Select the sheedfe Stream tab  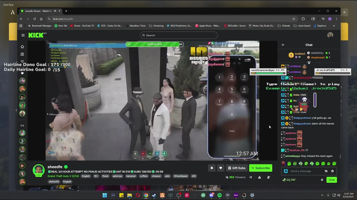38,11
